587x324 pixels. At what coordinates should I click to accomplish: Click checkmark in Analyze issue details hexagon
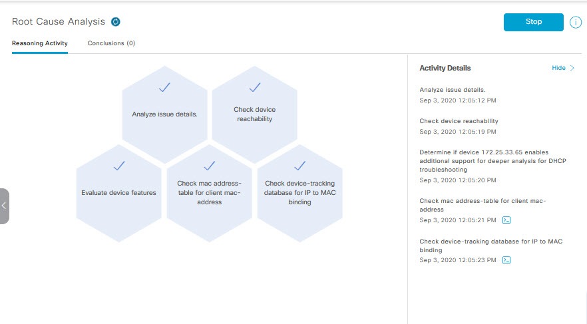pyautogui.click(x=164, y=87)
